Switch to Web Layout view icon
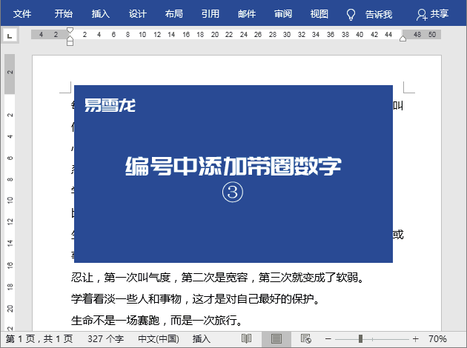Image resolution: width=467 pixels, height=348 pixels. coord(306,339)
